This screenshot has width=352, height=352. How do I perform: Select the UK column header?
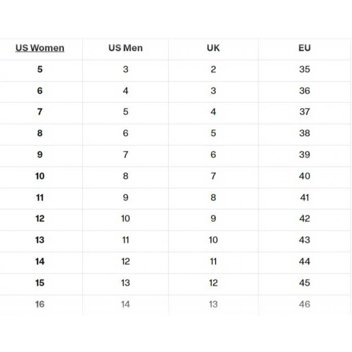click(213, 48)
